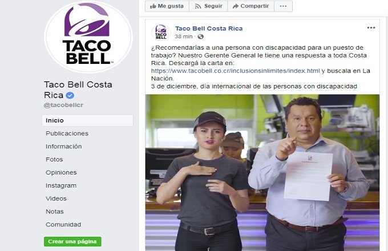Open the Videos section
The width and height of the screenshot is (388, 251).
pos(56,199)
